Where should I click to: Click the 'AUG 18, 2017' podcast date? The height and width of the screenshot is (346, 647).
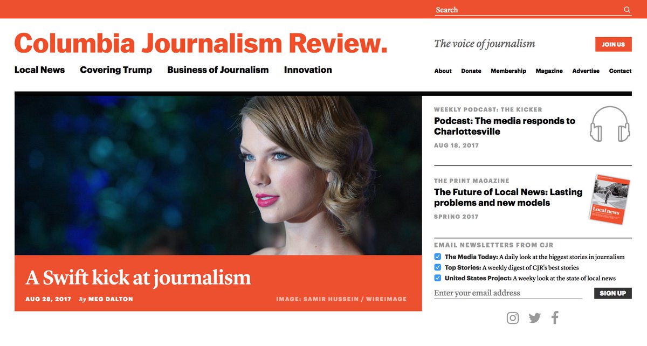click(x=456, y=146)
